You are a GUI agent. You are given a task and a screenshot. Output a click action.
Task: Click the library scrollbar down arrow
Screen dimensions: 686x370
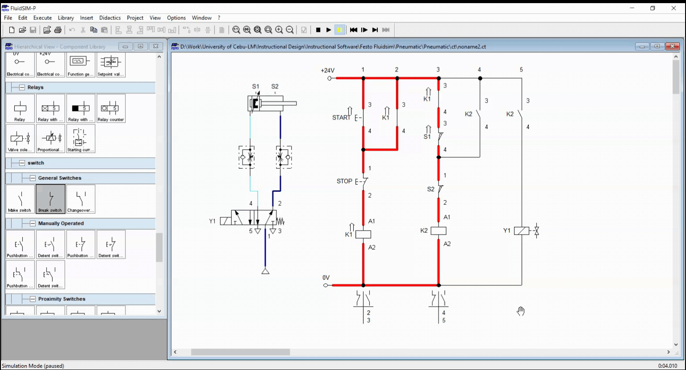tap(159, 311)
